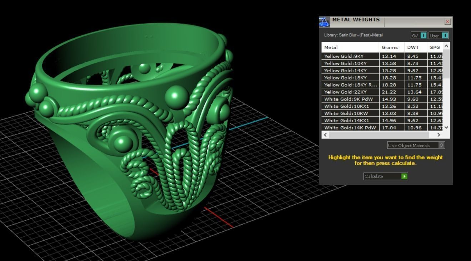
Task: Click the table's scroll left arrow
Action: pos(325,135)
